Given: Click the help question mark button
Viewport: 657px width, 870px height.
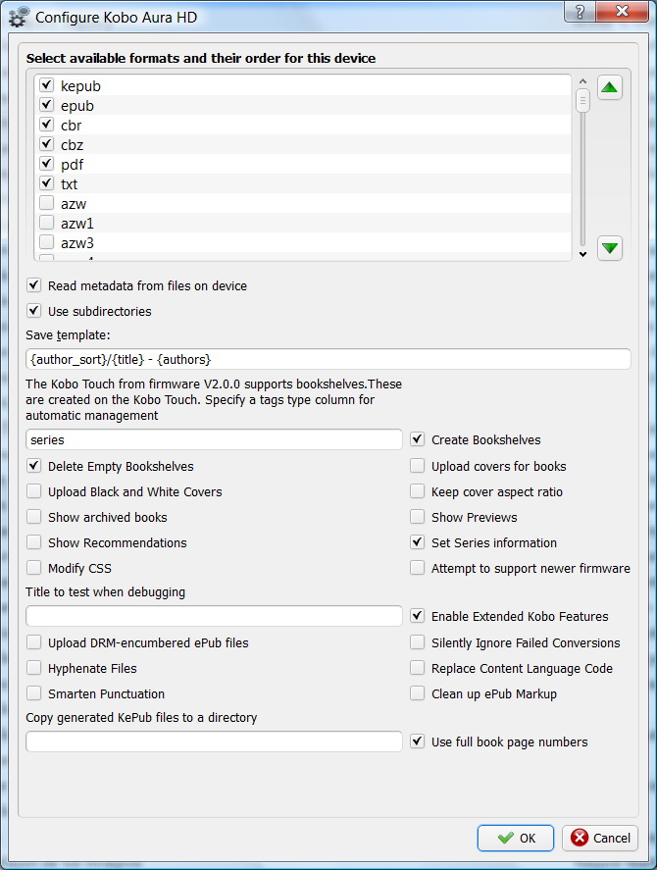Looking at the screenshot, I should click(580, 12).
